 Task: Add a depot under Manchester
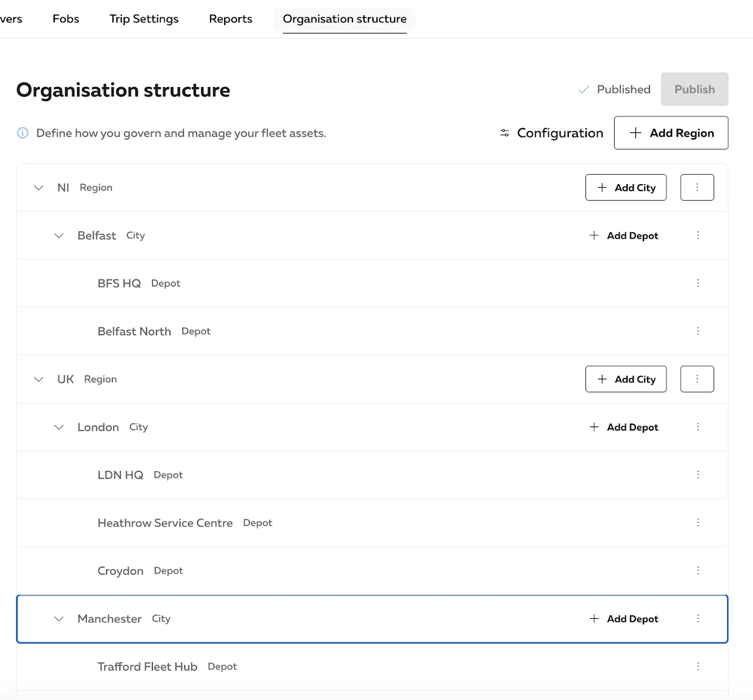[624, 619]
